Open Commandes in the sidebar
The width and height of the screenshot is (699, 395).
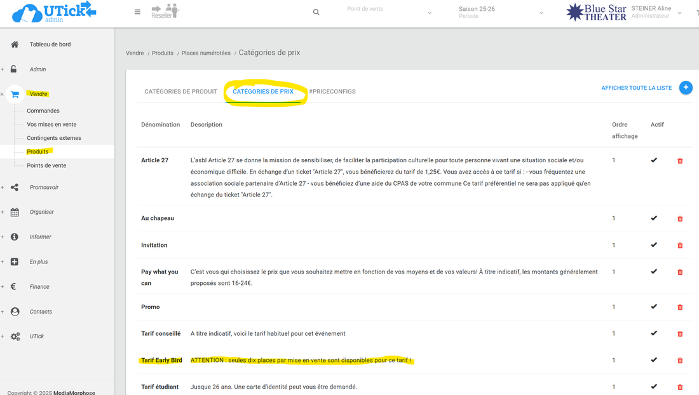coord(43,111)
